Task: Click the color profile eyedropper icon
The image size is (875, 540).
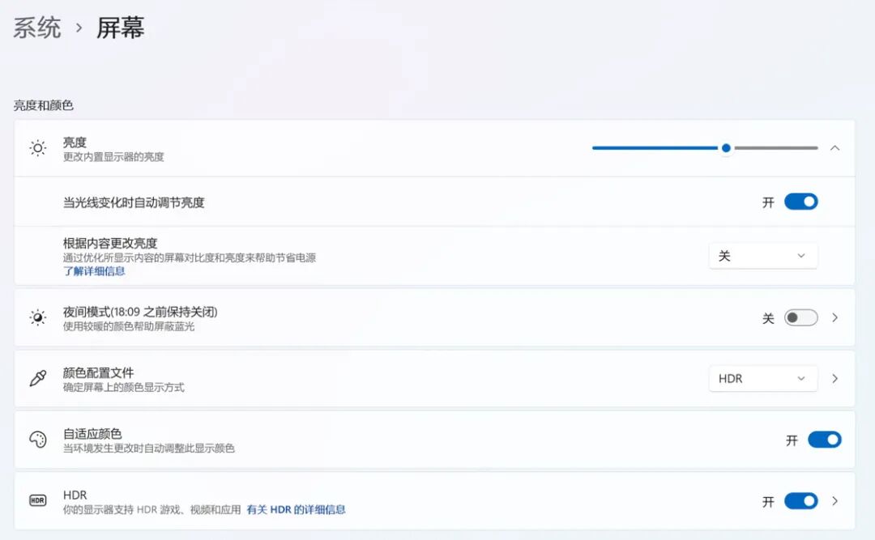Action: 38,378
